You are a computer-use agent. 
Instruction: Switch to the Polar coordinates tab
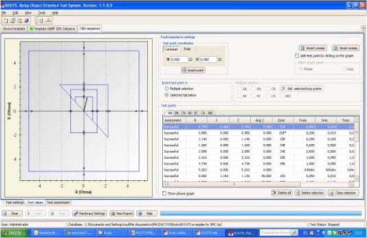[x=187, y=49]
